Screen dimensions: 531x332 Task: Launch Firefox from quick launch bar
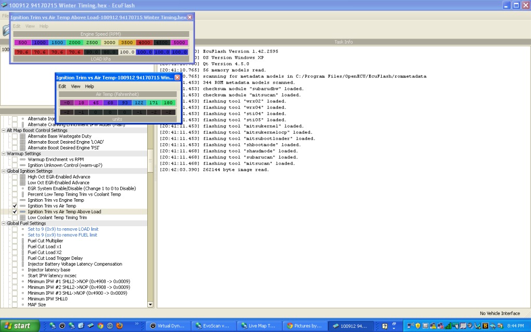pyautogui.click(x=119, y=326)
